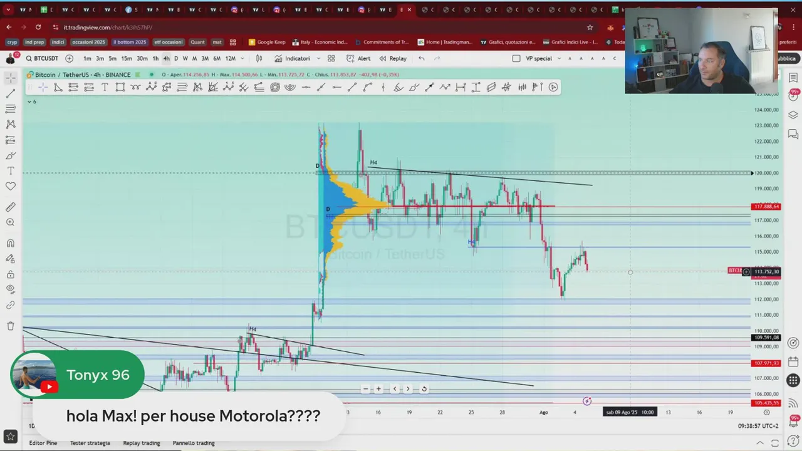Select the brush drawing tool in left sidebar
Viewport: 802px width, 451px height.
[x=11, y=155]
